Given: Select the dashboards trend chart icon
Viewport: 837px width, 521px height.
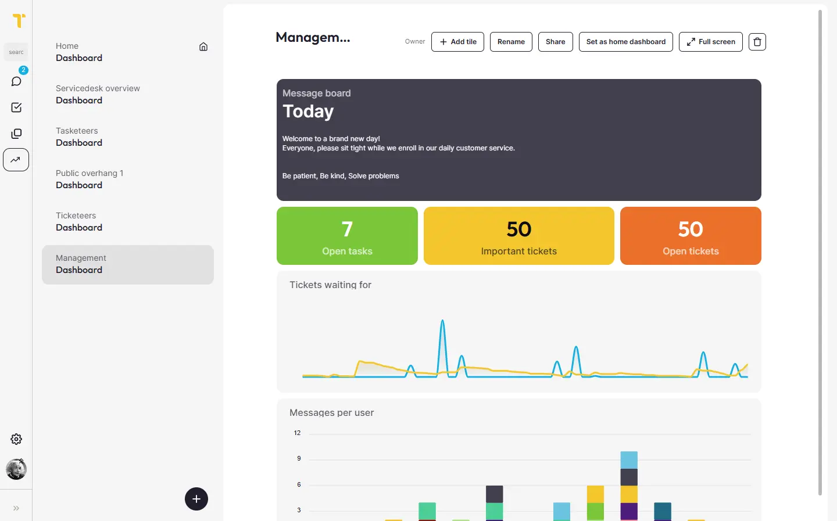Looking at the screenshot, I should (16, 160).
